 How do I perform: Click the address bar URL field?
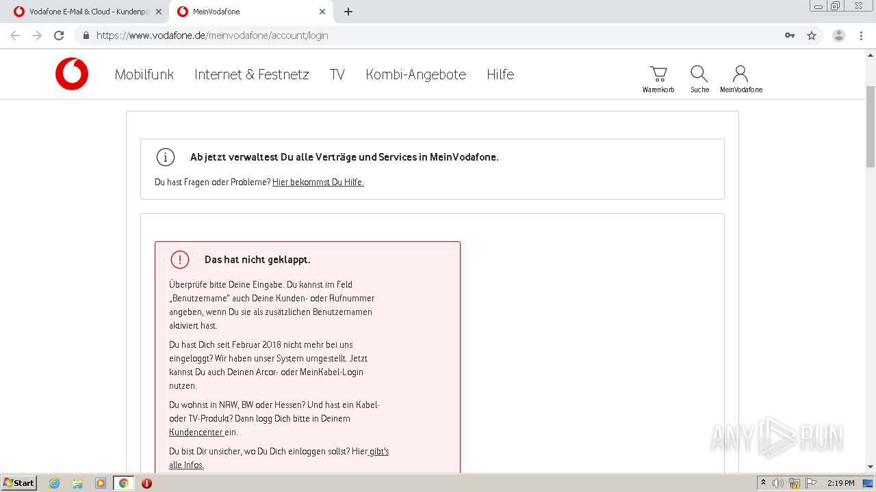pos(438,36)
